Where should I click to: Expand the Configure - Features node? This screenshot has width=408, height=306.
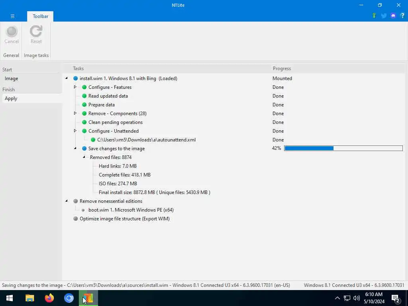point(75,87)
